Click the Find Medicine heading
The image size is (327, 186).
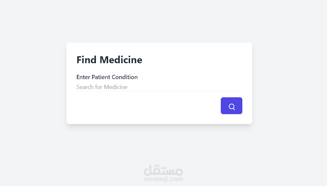pos(109,60)
